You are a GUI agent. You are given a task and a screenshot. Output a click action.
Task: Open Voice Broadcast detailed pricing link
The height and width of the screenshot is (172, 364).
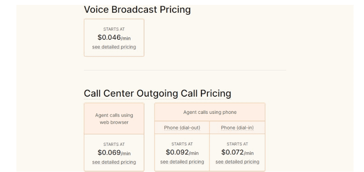coord(114,47)
